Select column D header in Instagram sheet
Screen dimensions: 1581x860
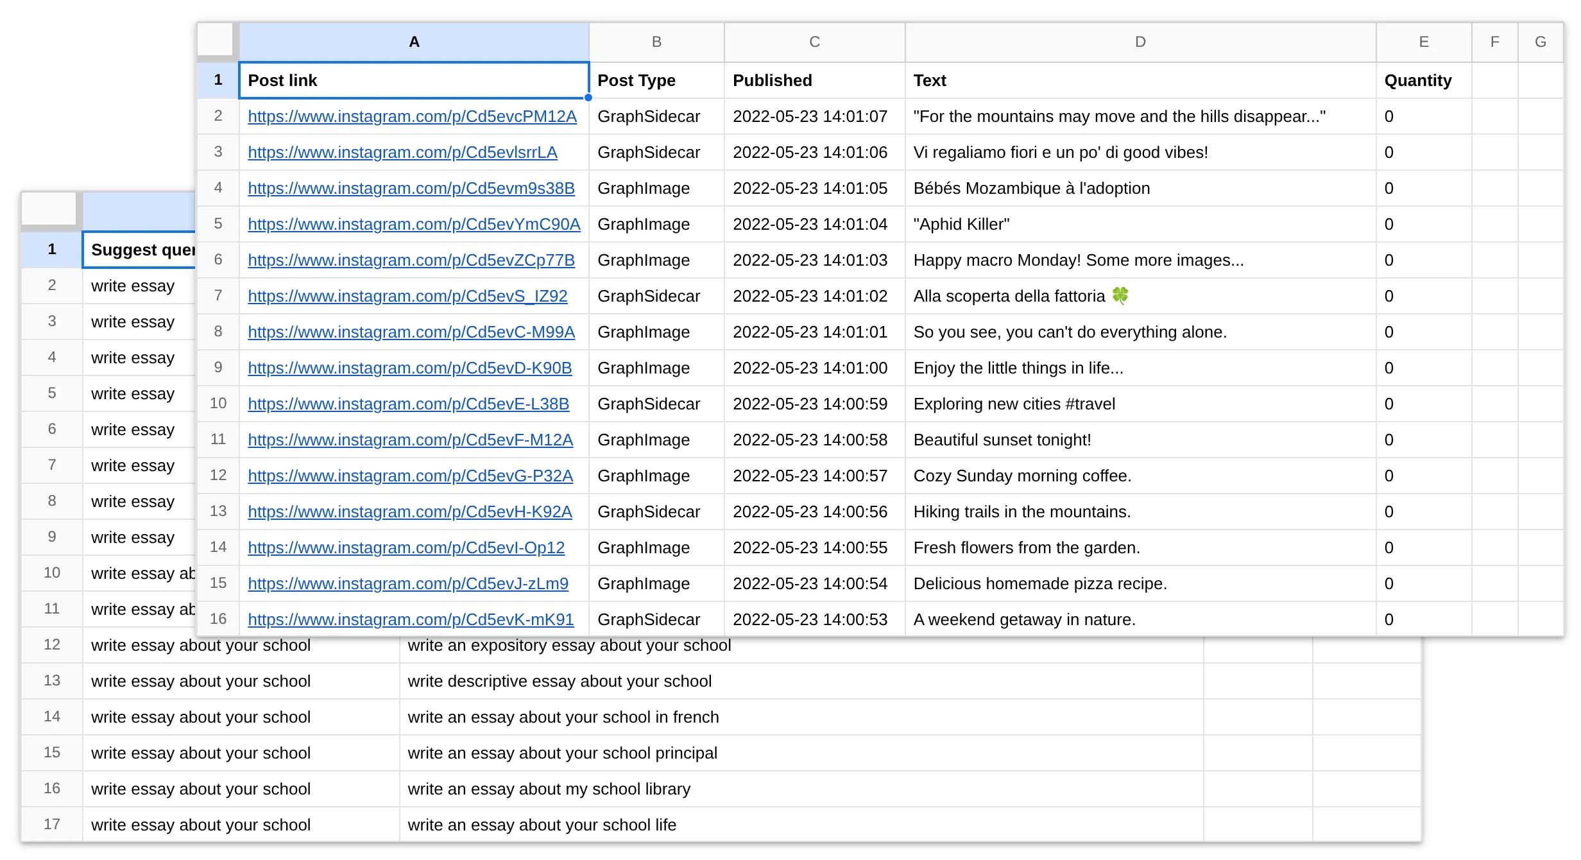click(1140, 42)
